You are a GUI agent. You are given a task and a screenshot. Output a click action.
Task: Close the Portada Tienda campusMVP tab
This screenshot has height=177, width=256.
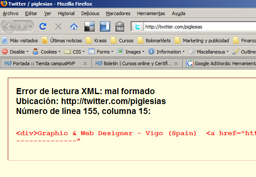(85, 64)
